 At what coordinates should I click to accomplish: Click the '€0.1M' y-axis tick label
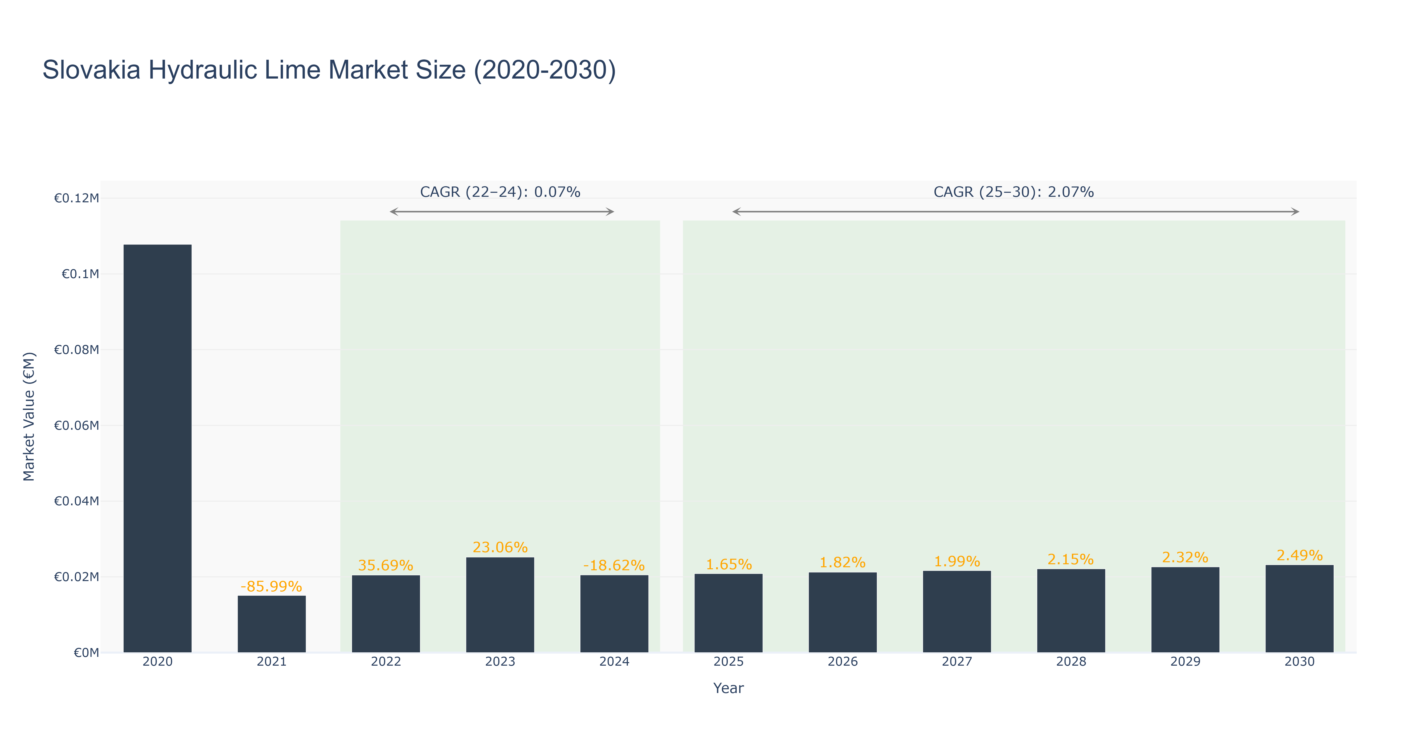pyautogui.click(x=80, y=274)
